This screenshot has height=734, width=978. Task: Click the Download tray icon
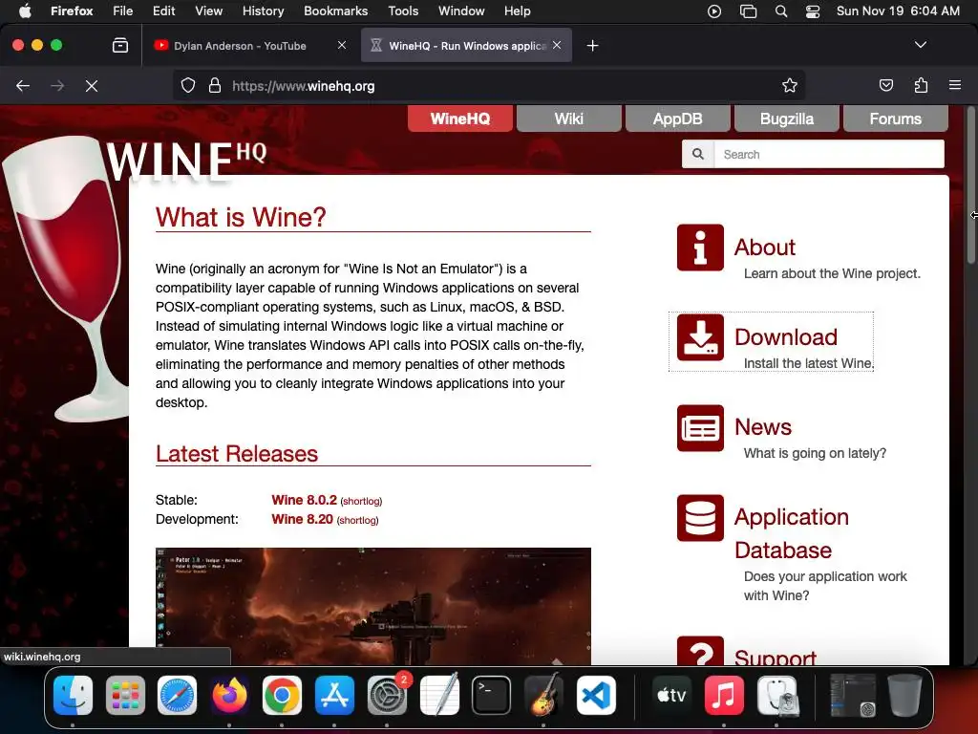700,337
